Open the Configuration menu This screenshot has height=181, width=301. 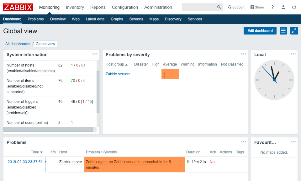(125, 7)
